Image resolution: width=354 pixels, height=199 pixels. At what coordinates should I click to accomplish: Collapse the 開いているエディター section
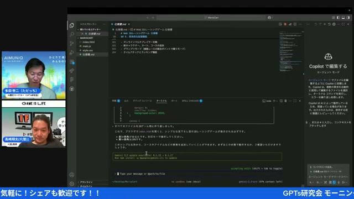90,29
